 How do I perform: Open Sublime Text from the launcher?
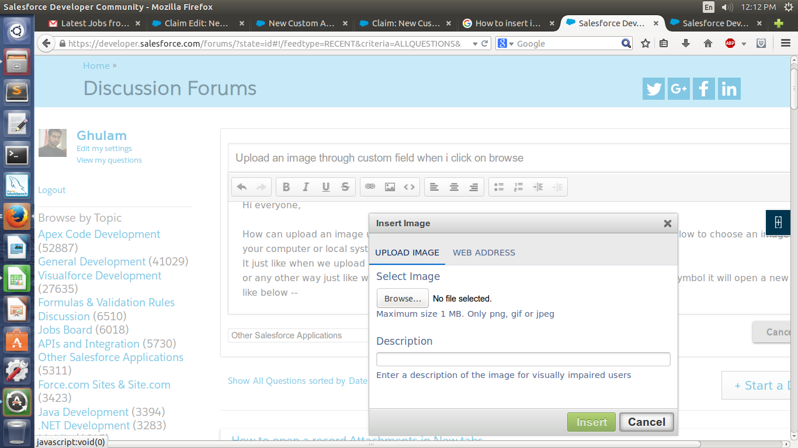coord(17,92)
